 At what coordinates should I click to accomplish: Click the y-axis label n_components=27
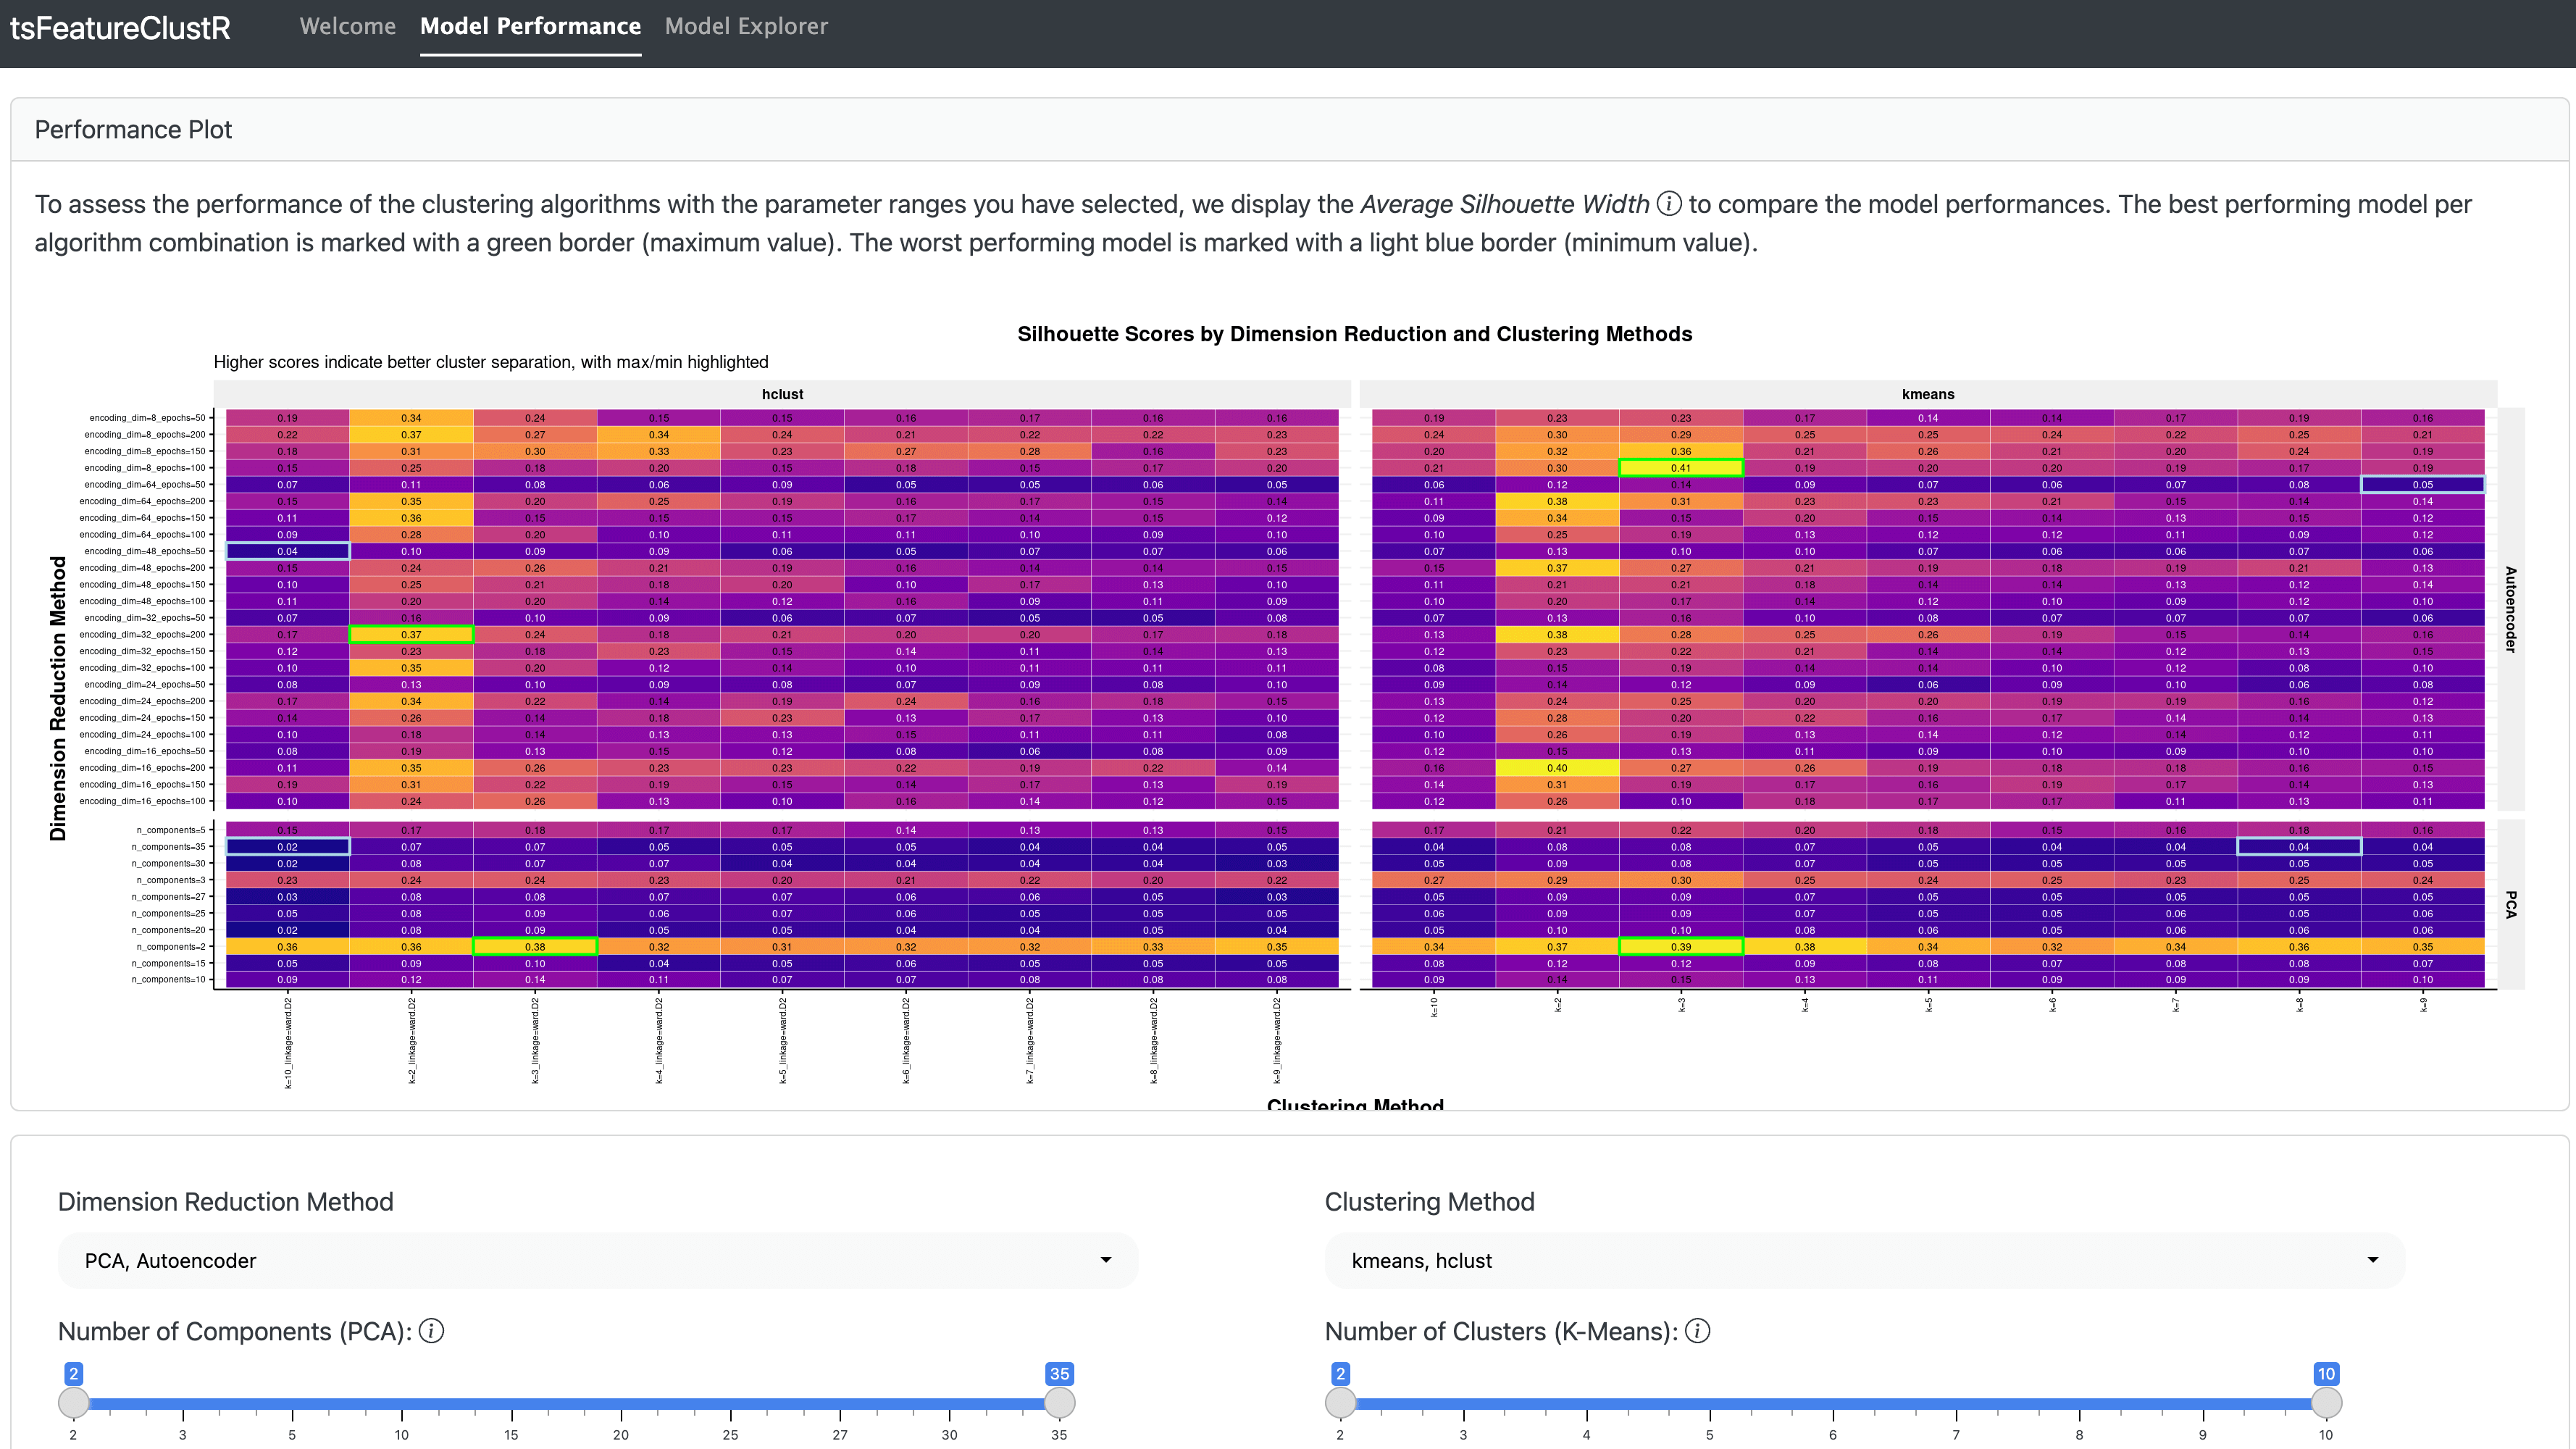pos(168,896)
